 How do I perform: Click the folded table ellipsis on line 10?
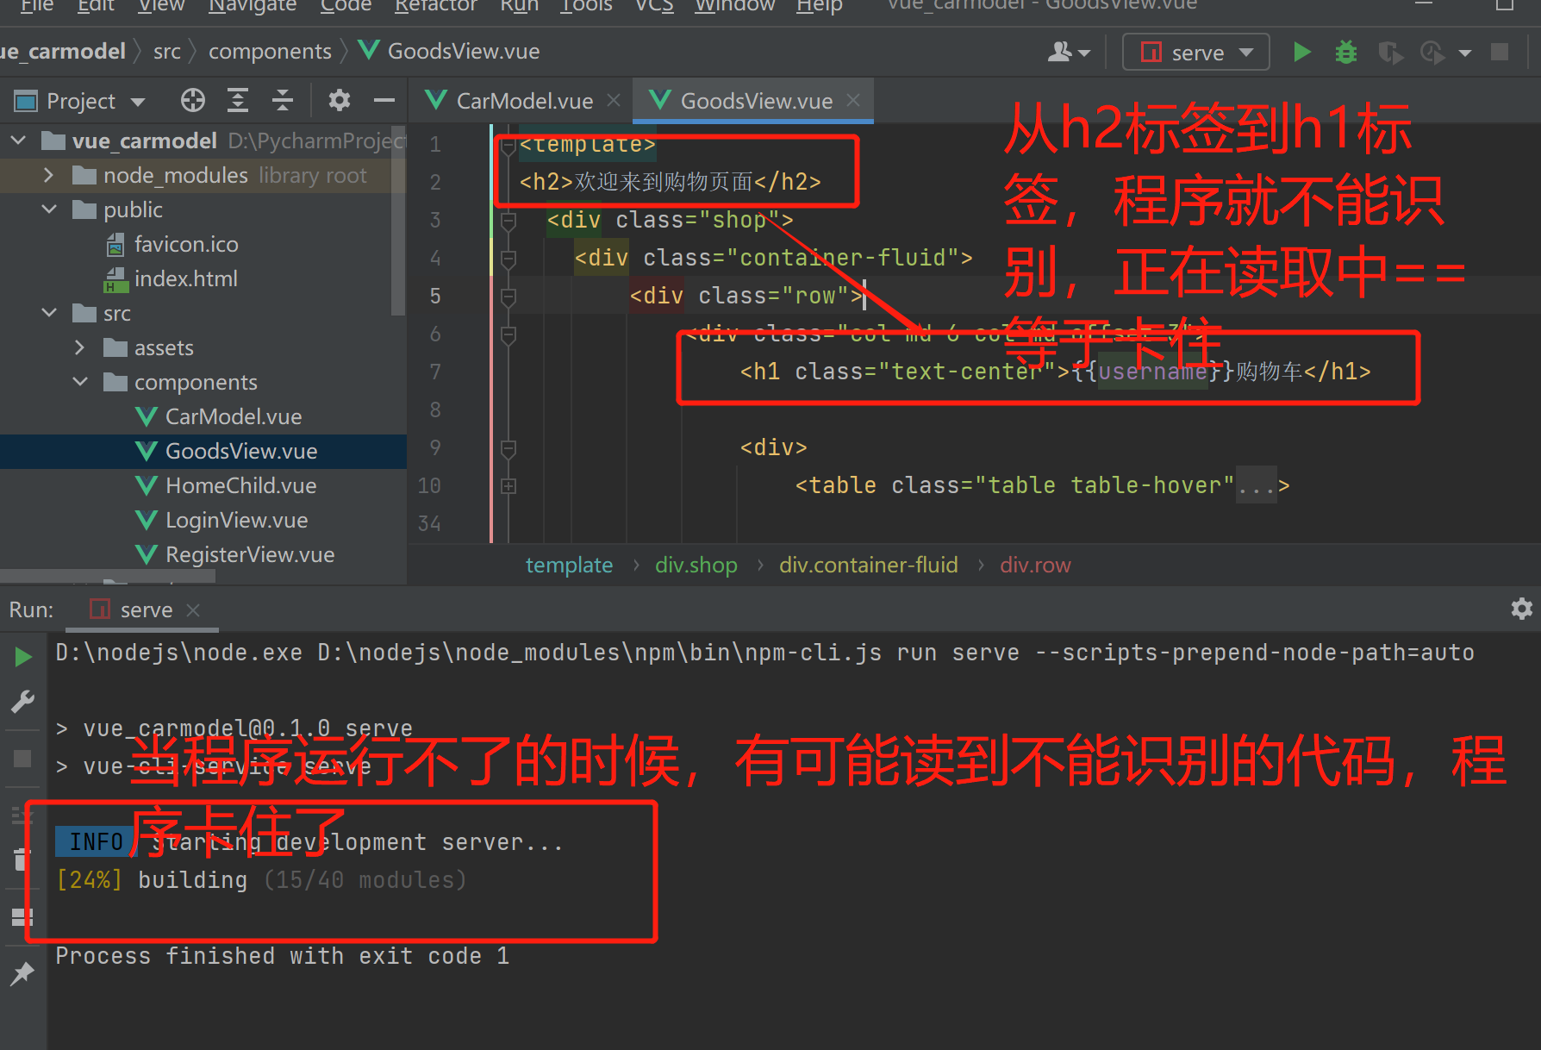[x=1255, y=486]
